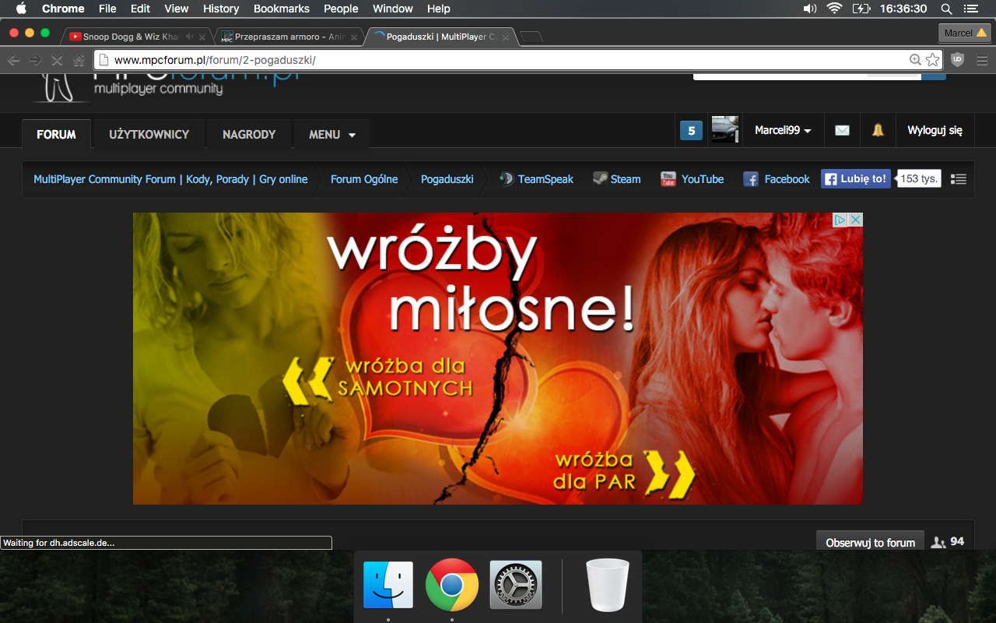Open the YouTube link
Viewport: 996px width, 623px height.
pyautogui.click(x=693, y=179)
